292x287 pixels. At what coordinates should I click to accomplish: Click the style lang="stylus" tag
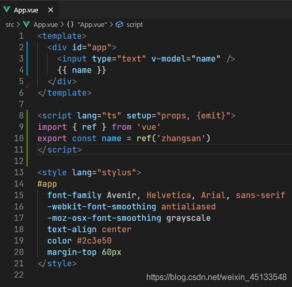(89, 173)
